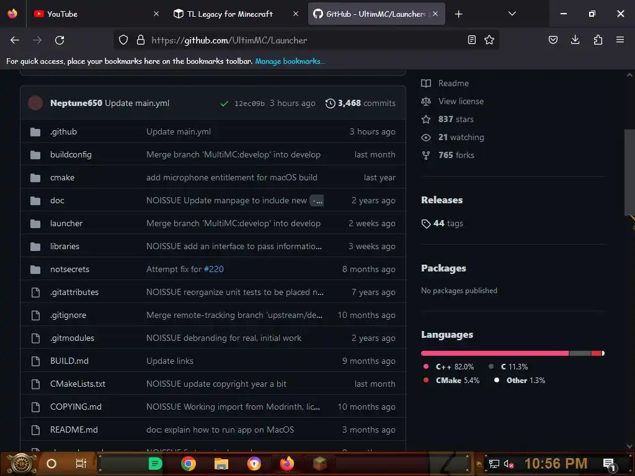The image size is (635, 476).
Task: Open 'add microphone entitlement' commit message
Action: (x=232, y=177)
